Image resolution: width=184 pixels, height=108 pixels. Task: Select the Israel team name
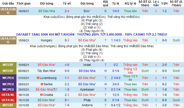[x=87, y=65]
